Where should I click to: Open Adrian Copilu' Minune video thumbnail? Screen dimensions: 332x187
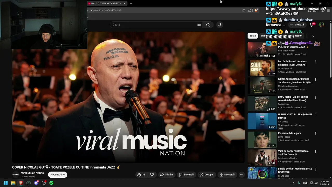pyautogui.click(x=262, y=85)
